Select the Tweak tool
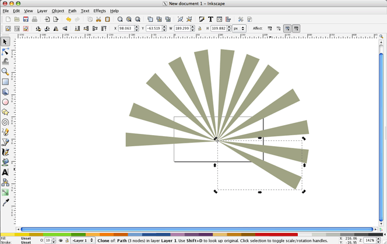This screenshot has height=244, width=387. point(5,61)
